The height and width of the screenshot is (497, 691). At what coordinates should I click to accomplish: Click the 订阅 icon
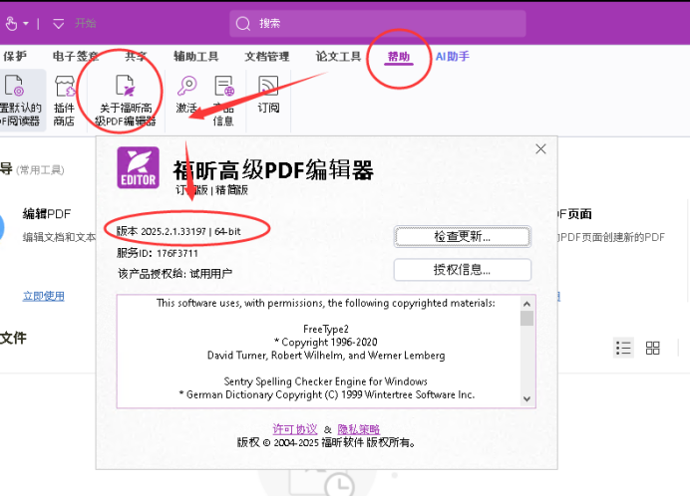(x=268, y=87)
